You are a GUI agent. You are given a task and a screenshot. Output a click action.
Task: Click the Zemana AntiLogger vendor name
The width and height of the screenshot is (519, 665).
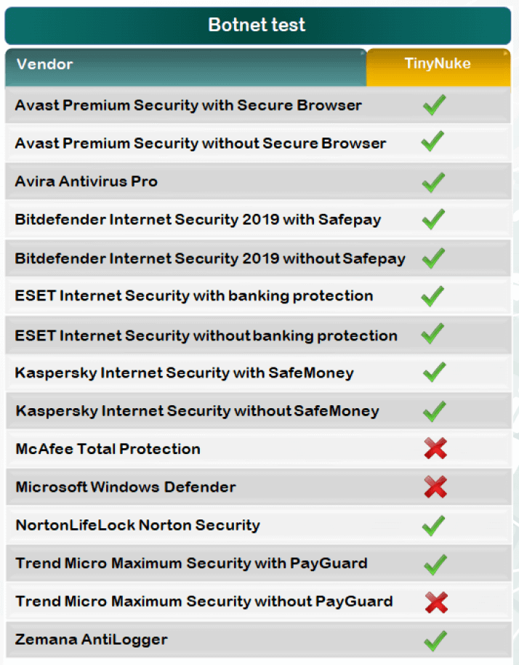(x=92, y=640)
